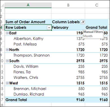
Task: Select Grand Total 985 for Flores, Tia
Action: pos(105,72)
